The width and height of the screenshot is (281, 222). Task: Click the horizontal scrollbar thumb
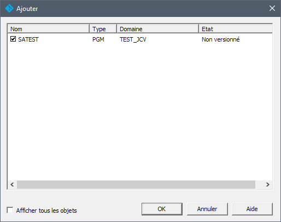[x=136, y=185]
